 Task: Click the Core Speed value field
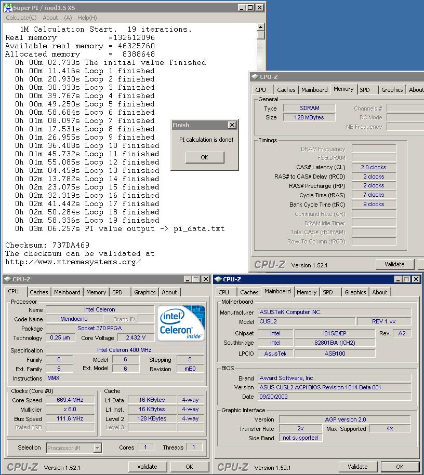coord(70,400)
